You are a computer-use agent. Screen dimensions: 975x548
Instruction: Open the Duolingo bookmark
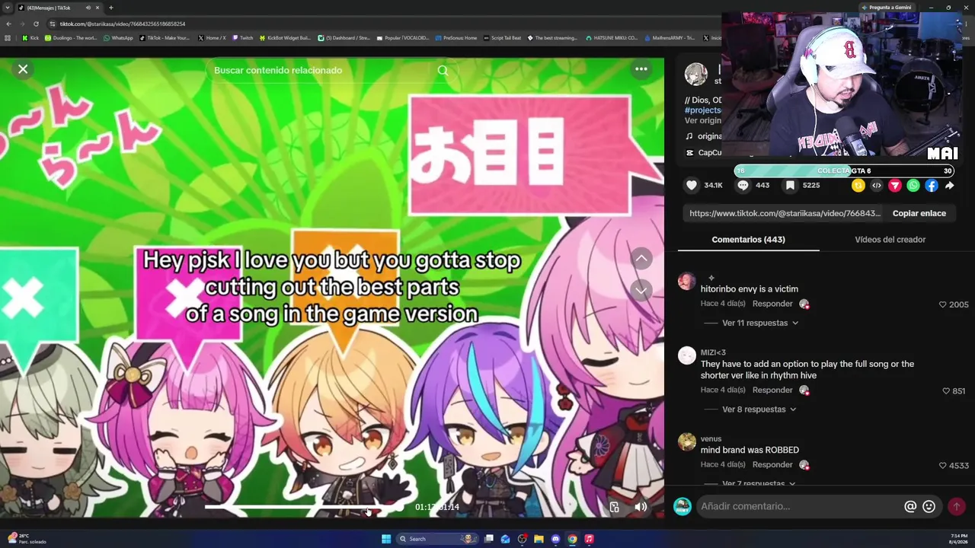(71, 38)
